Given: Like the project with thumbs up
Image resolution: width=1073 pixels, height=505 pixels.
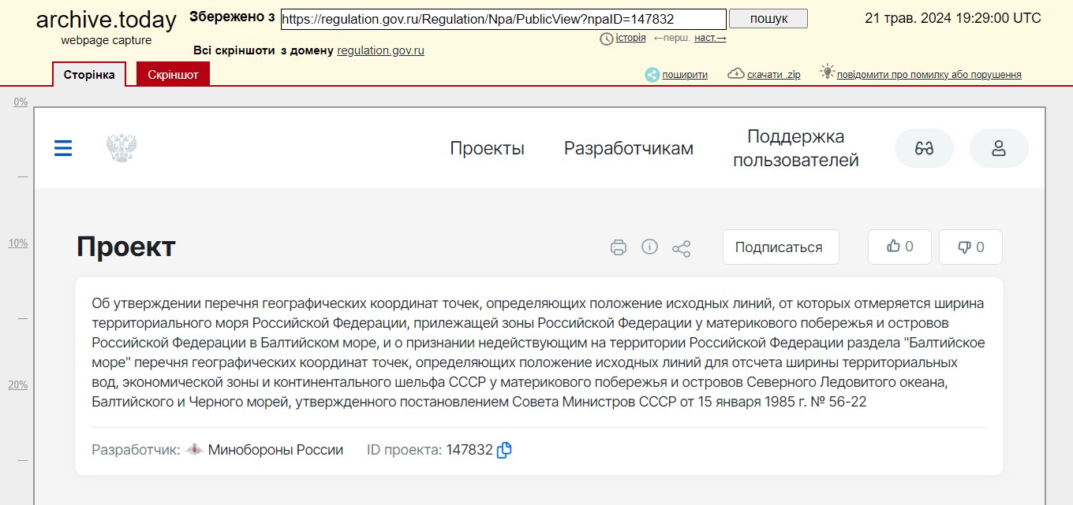Looking at the screenshot, I should point(899,247).
